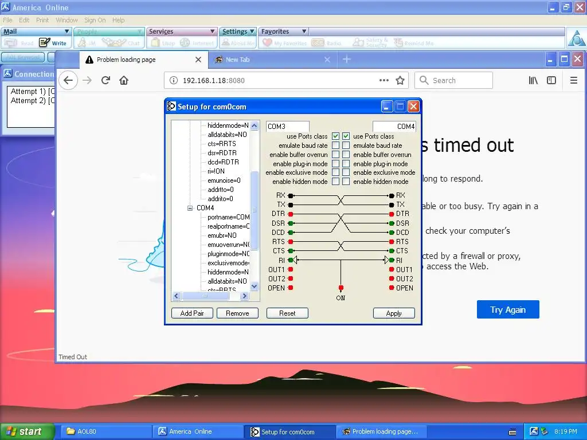Click COM4 red OPEN pin
The height and width of the screenshot is (440, 587).
[392, 288]
